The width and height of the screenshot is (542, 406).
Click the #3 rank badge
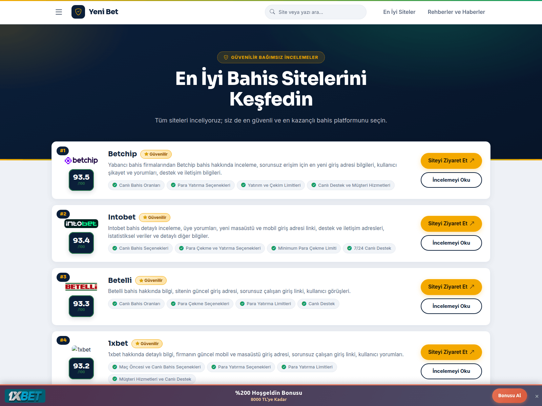63,277
